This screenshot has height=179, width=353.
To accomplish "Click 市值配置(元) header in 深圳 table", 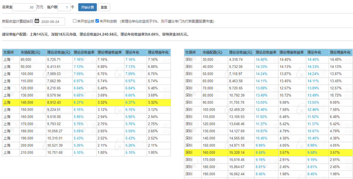I will tap(212, 53).
